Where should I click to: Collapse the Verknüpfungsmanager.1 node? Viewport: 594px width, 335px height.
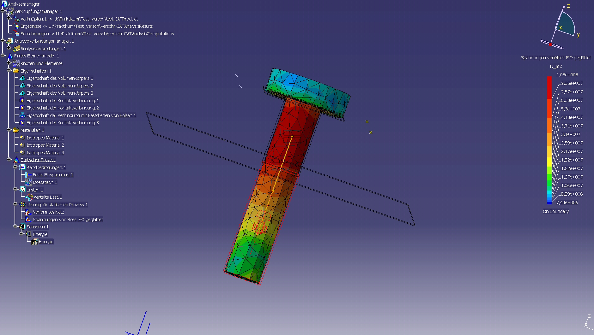(3, 11)
